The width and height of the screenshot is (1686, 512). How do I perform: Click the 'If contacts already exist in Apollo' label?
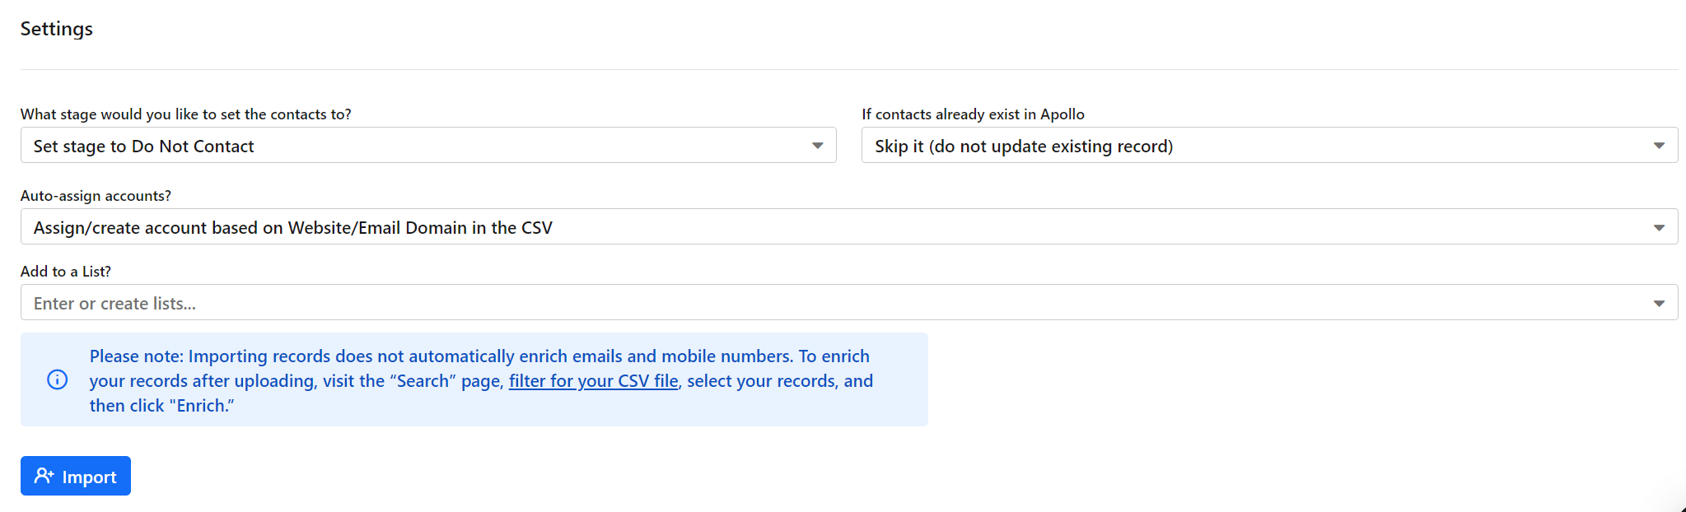point(973,114)
